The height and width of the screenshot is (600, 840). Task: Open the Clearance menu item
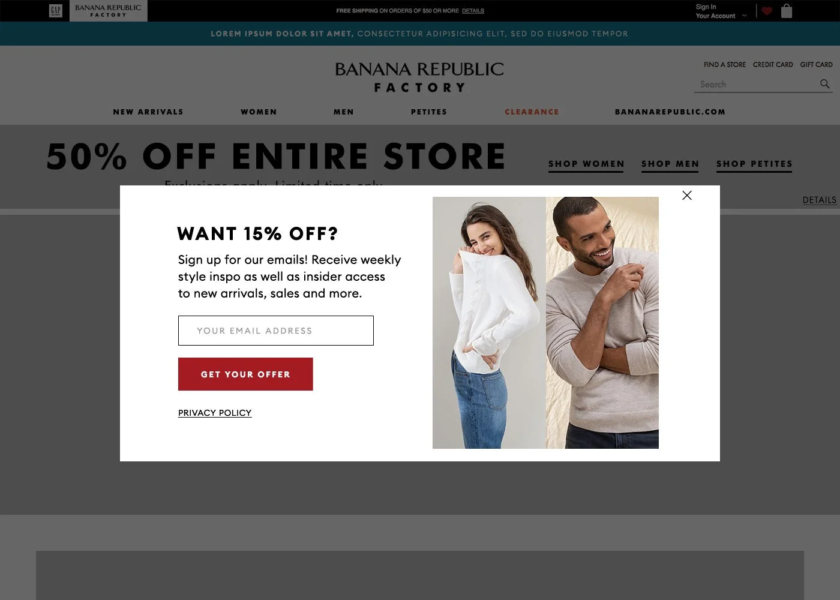pos(532,112)
